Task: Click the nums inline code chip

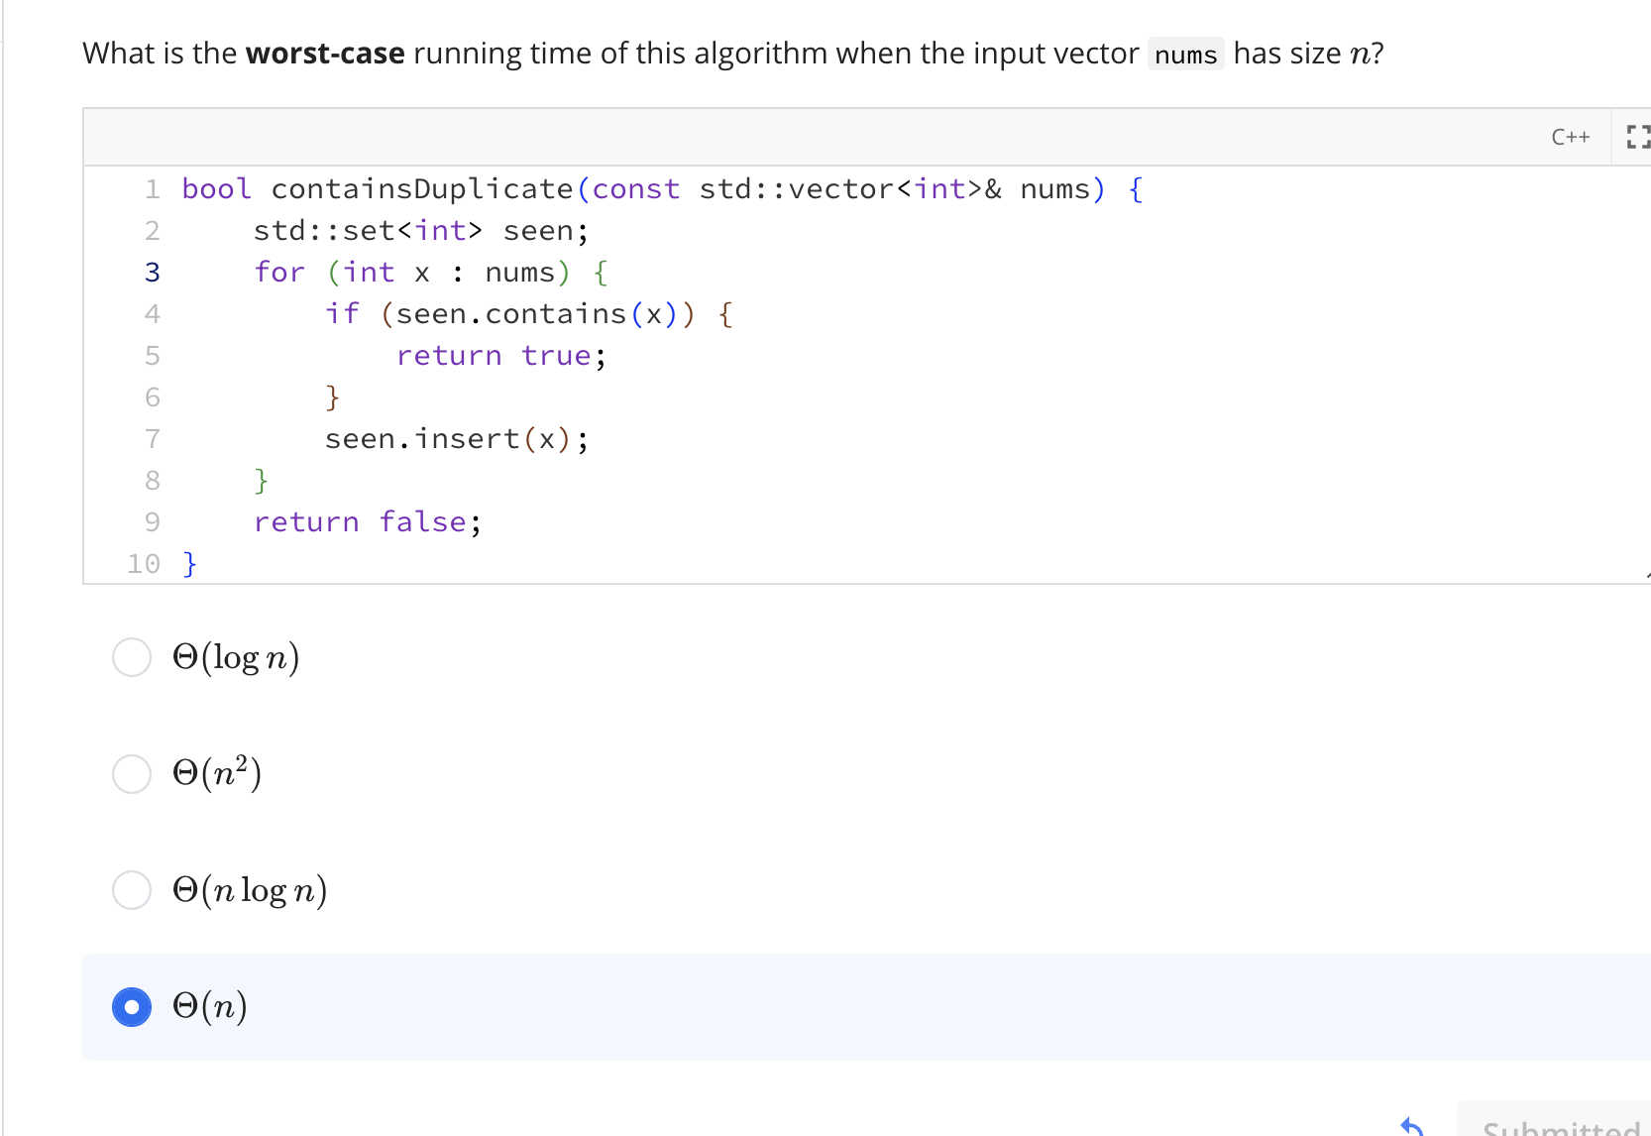Action: pyautogui.click(x=1185, y=55)
